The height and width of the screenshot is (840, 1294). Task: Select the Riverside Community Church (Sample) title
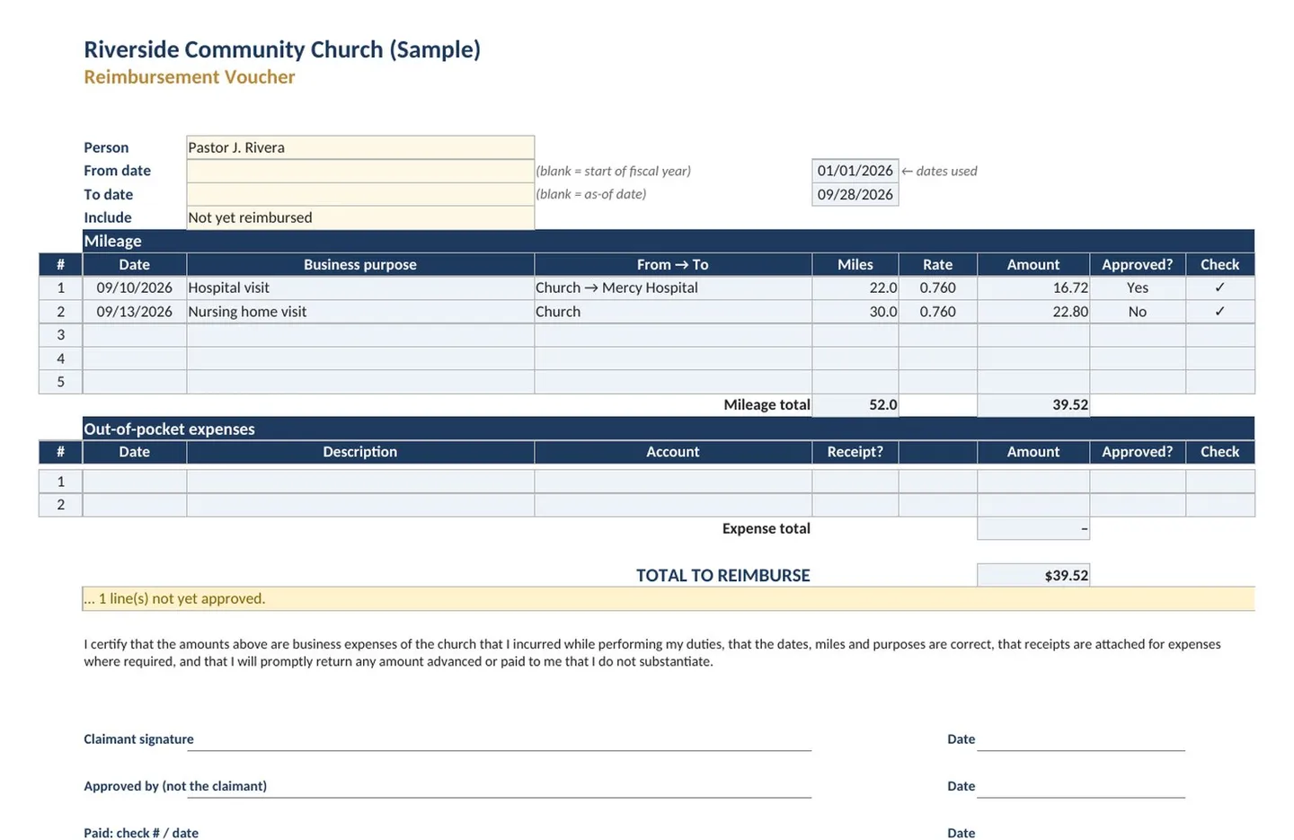[x=282, y=49]
